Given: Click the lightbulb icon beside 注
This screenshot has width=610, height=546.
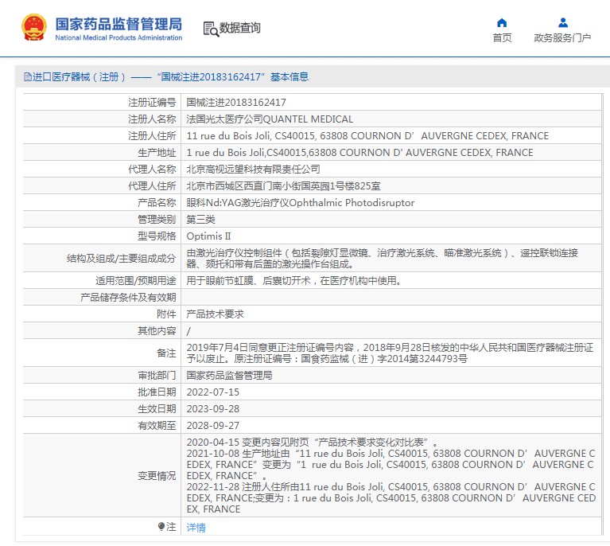Looking at the screenshot, I should click(161, 527).
